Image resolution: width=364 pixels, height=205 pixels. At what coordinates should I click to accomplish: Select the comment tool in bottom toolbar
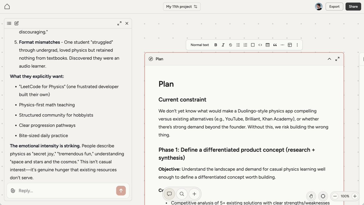[169, 194]
